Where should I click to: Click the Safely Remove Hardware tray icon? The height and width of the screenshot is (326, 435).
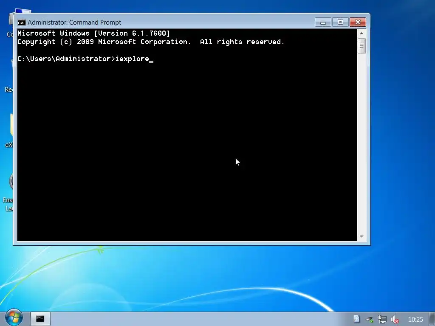pyautogui.click(x=370, y=320)
